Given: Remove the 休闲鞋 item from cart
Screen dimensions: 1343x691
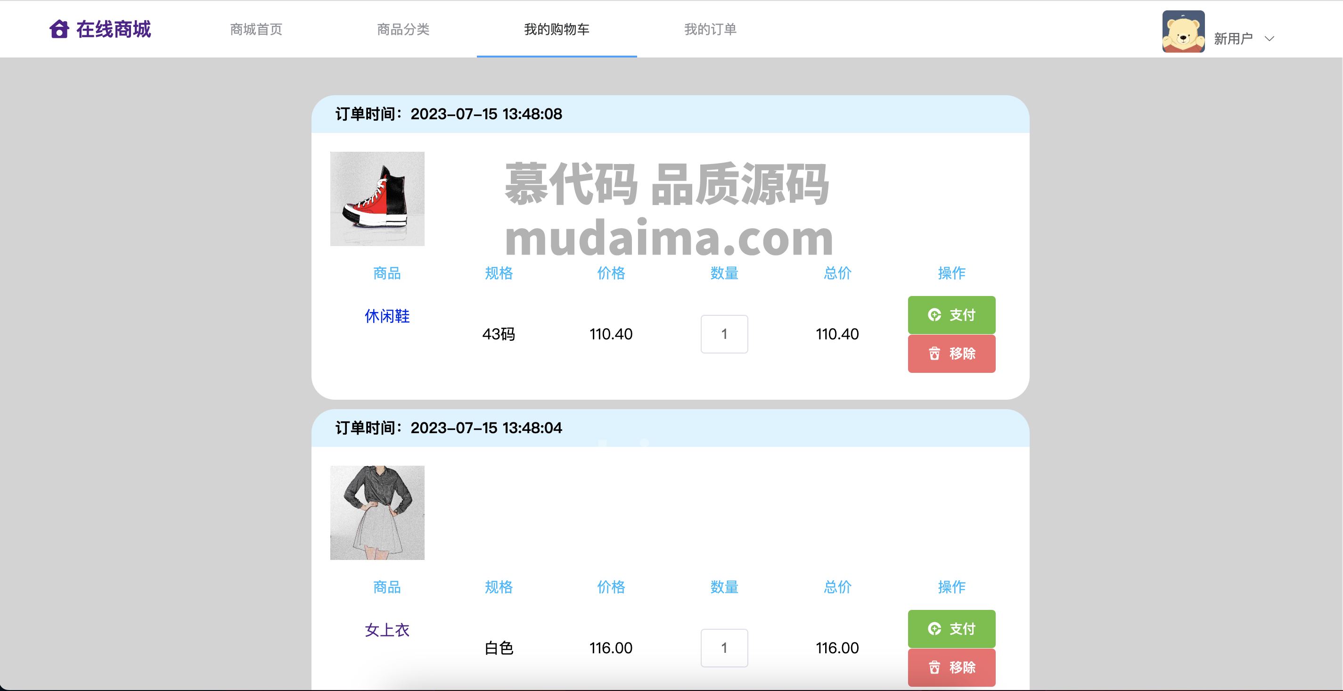Looking at the screenshot, I should point(951,354).
